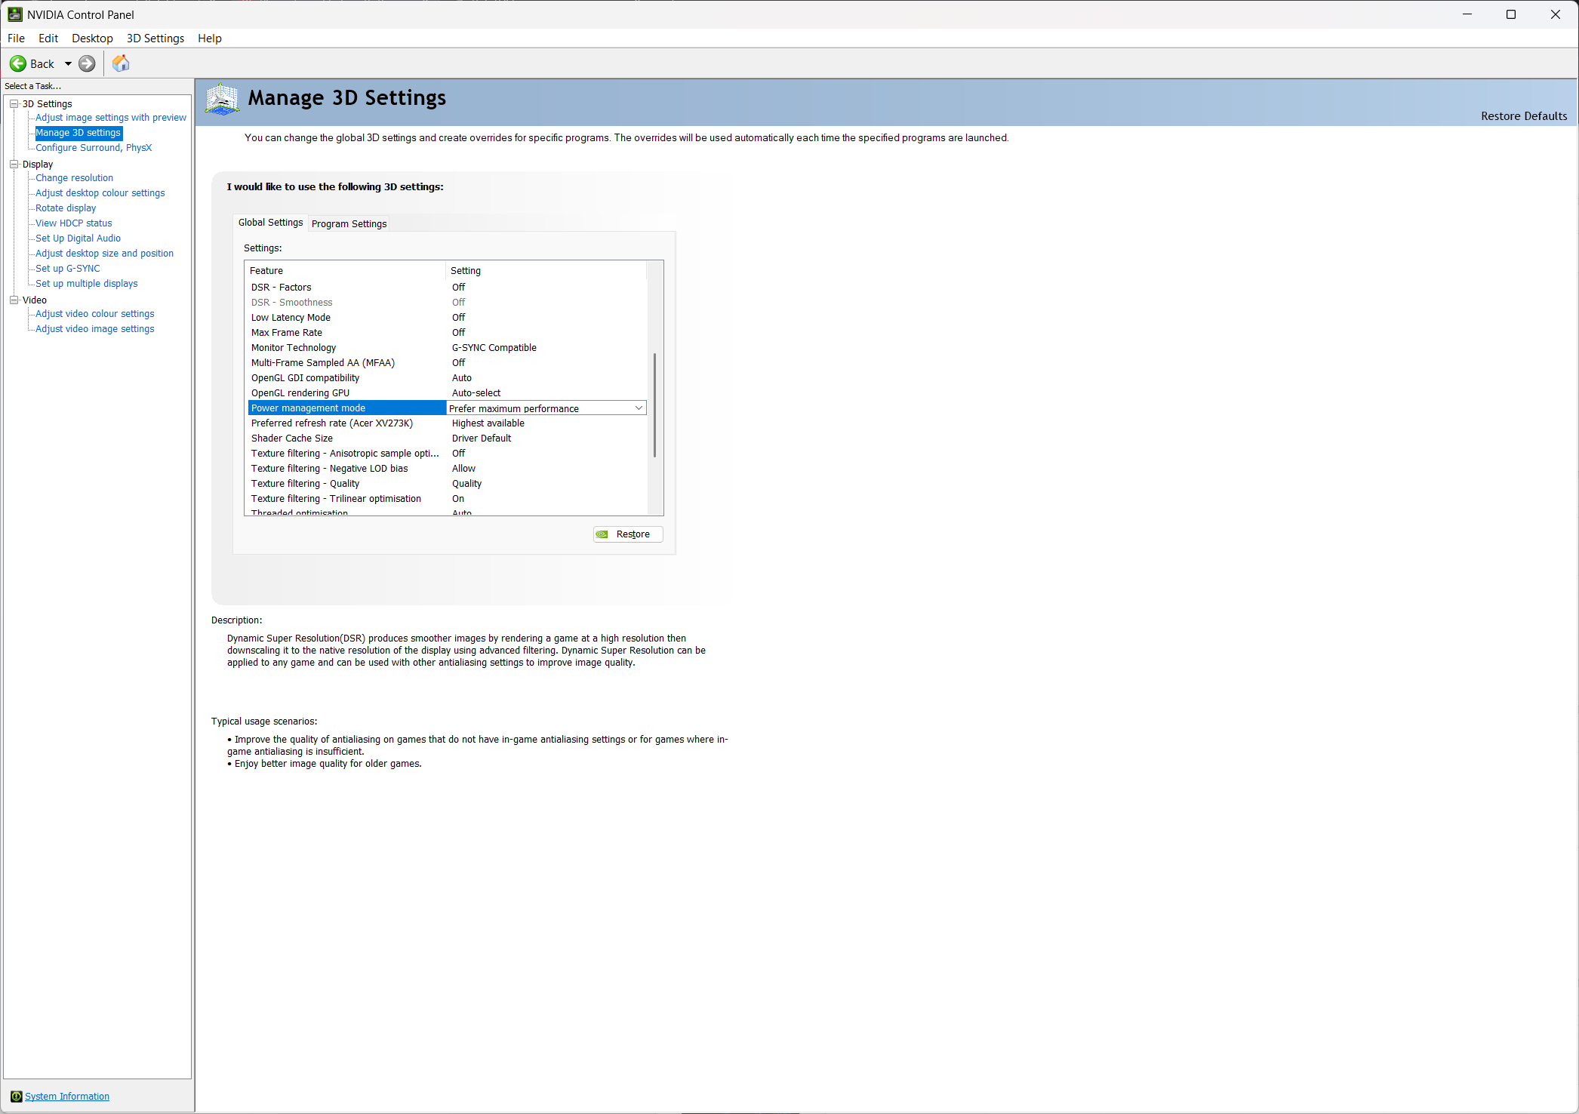Select Manage 3D settings in tree

pyautogui.click(x=78, y=133)
